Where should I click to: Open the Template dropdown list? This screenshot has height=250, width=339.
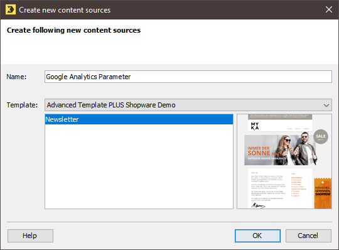188,105
